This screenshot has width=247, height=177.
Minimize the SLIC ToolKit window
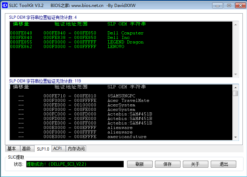click(218, 5)
